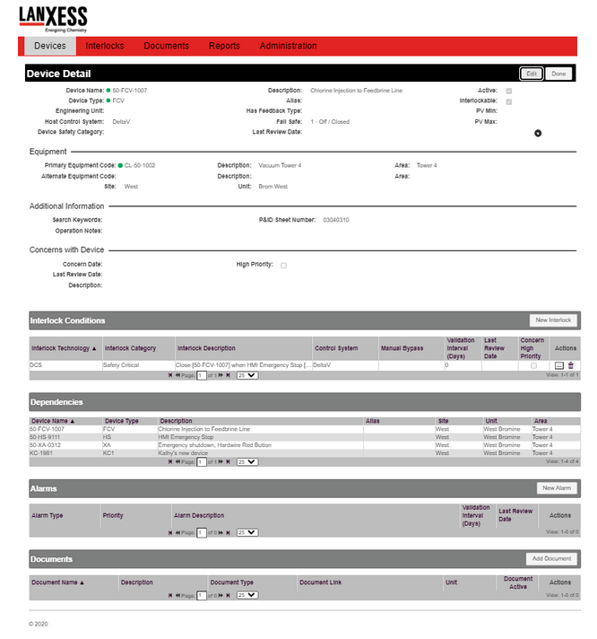Viewport: 597px width, 639px height.
Task: Click the green dot beside Device Name
Action: [108, 90]
